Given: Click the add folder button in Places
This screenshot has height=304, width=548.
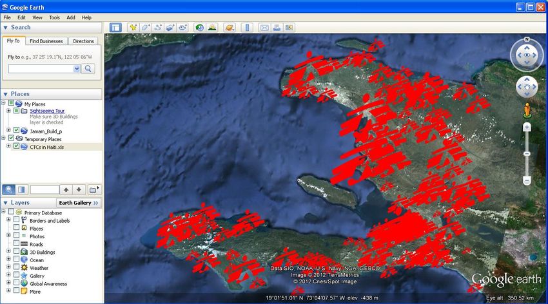Looking at the screenshot, I should pyautogui.click(x=93, y=189).
